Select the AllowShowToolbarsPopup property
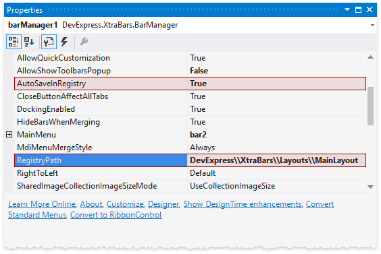The image size is (381, 254). pyautogui.click(x=101, y=71)
